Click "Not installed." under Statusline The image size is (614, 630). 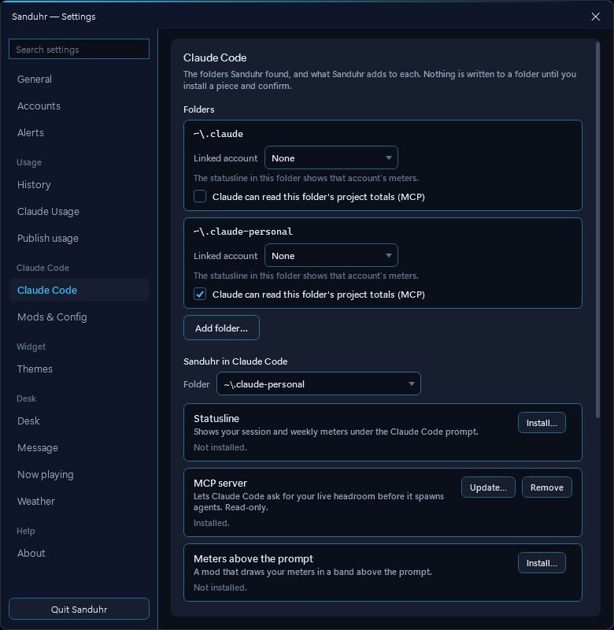(x=220, y=447)
